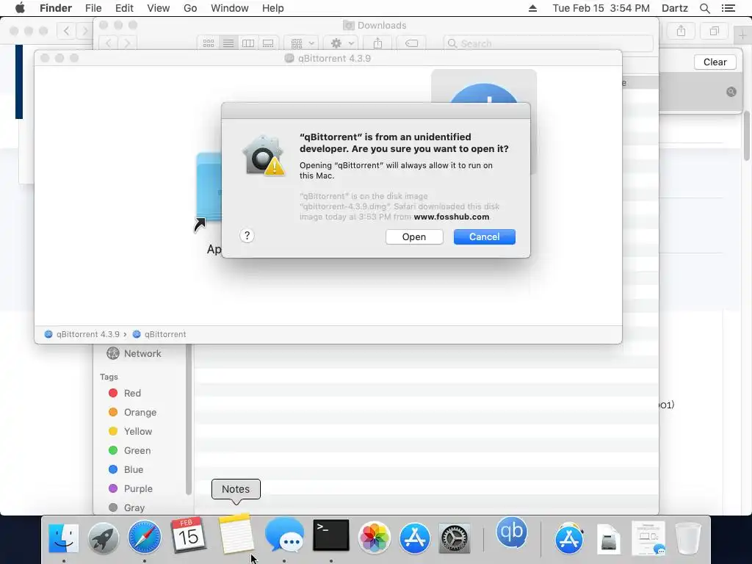The height and width of the screenshot is (564, 752).
Task: Open Notification Center from the menu bar
Action: tap(728, 8)
